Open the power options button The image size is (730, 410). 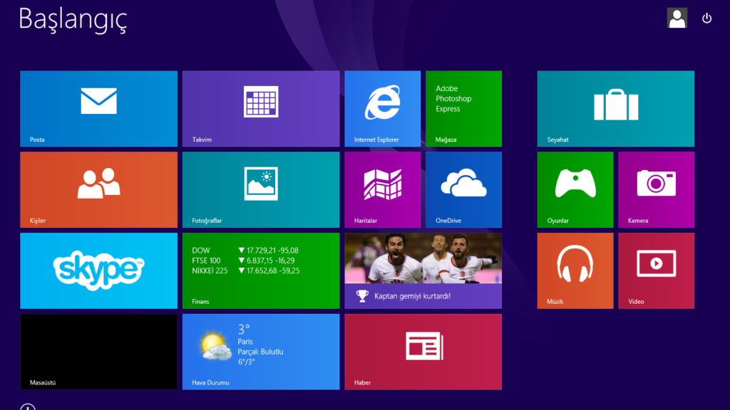pyautogui.click(x=706, y=19)
